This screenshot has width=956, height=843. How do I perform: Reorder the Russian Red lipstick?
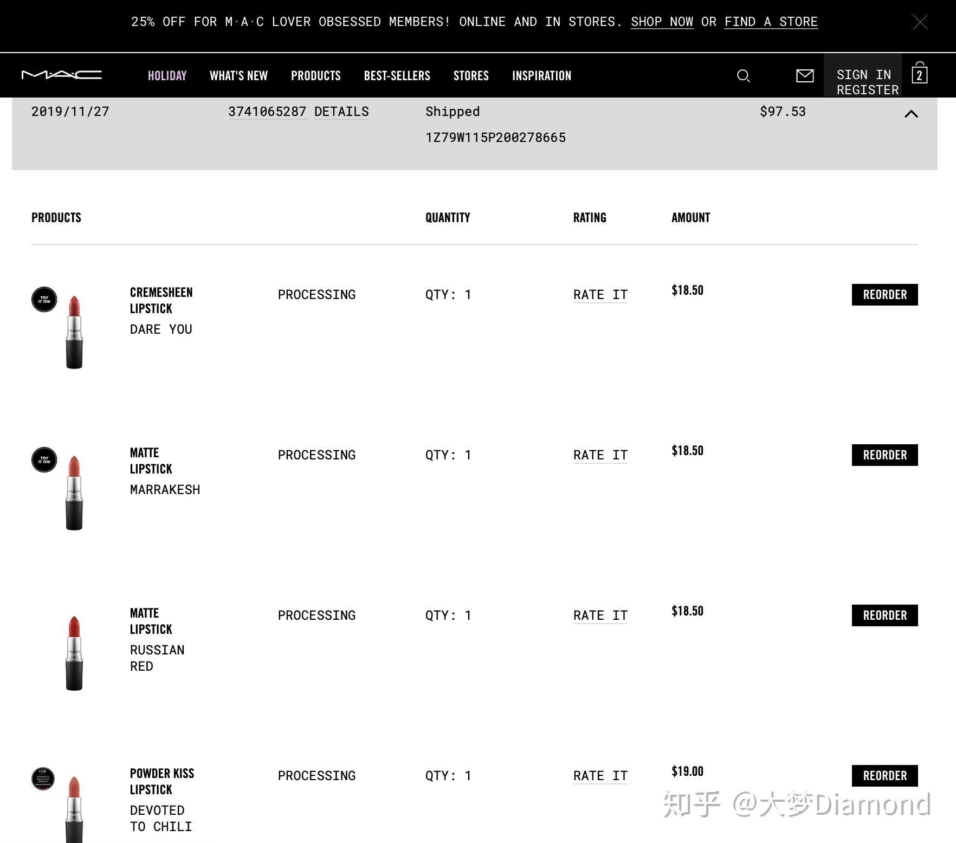point(884,615)
